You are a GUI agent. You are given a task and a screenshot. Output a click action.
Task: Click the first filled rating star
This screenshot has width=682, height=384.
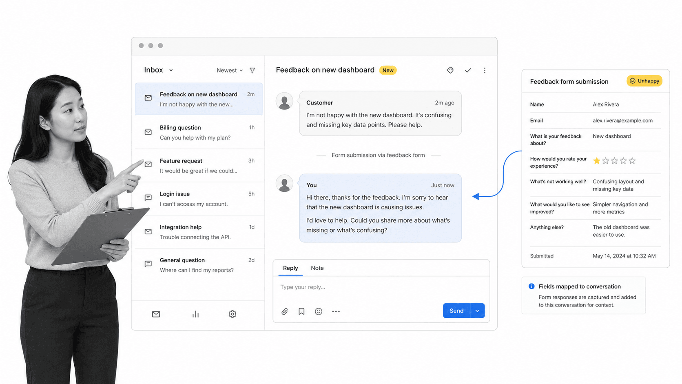[597, 161]
